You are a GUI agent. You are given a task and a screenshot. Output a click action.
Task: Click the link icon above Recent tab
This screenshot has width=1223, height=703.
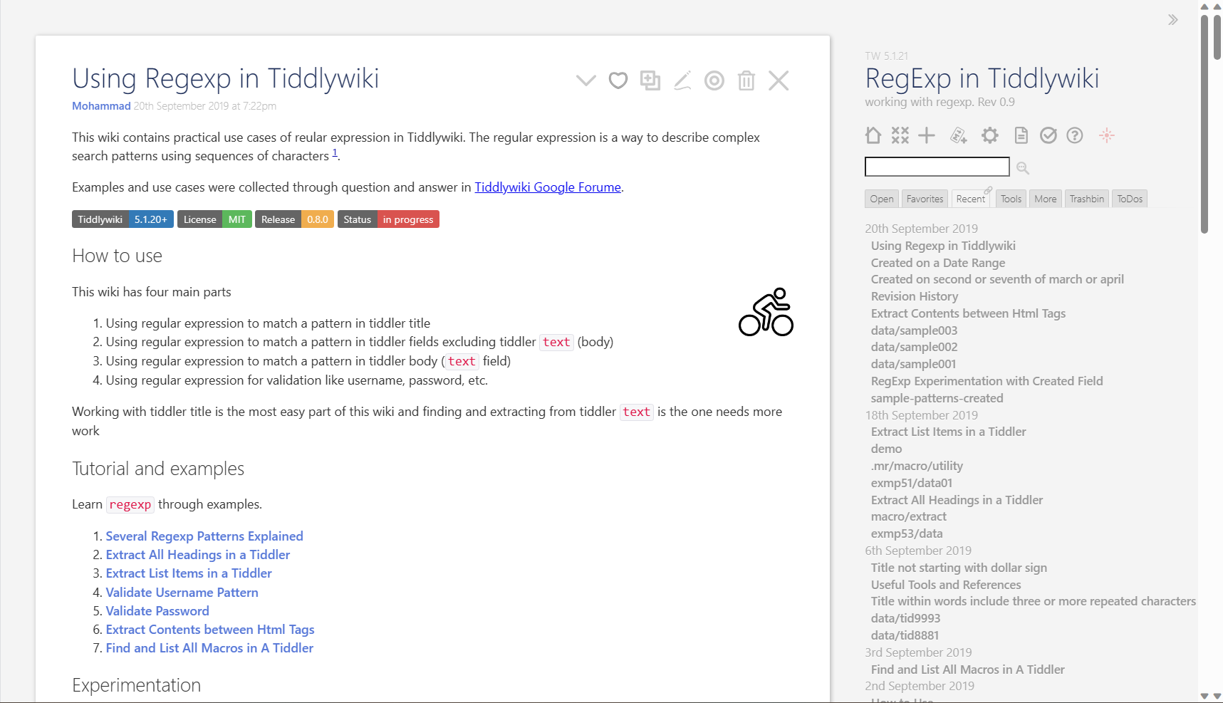coord(988,190)
